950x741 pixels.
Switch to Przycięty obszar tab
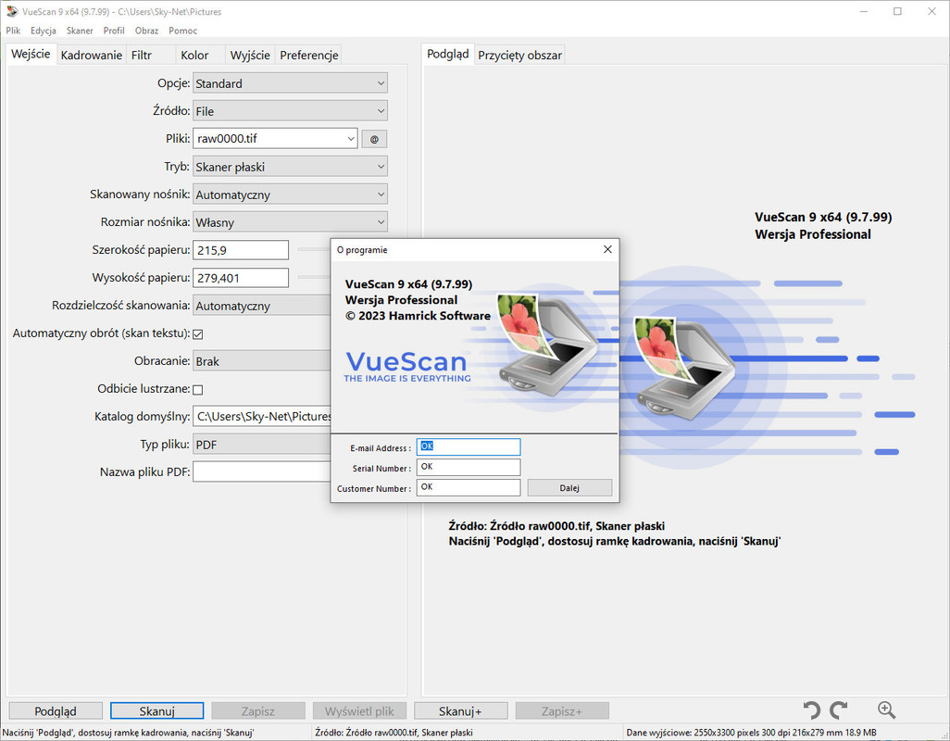click(519, 55)
